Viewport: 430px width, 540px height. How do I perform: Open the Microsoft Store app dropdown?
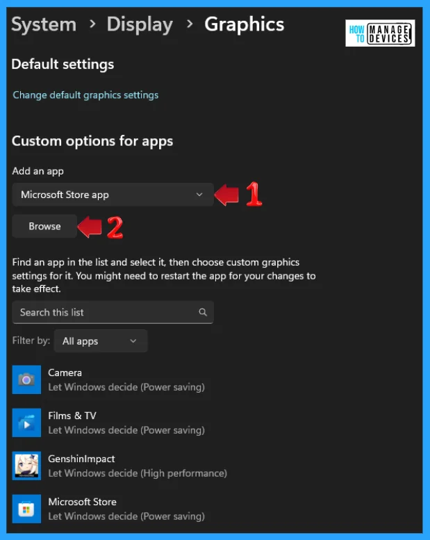pos(113,195)
